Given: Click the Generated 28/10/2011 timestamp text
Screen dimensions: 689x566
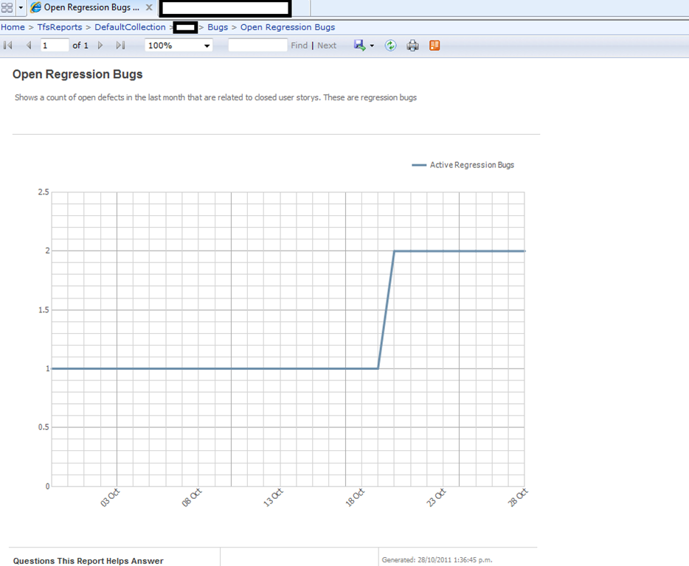Looking at the screenshot, I should (x=437, y=560).
